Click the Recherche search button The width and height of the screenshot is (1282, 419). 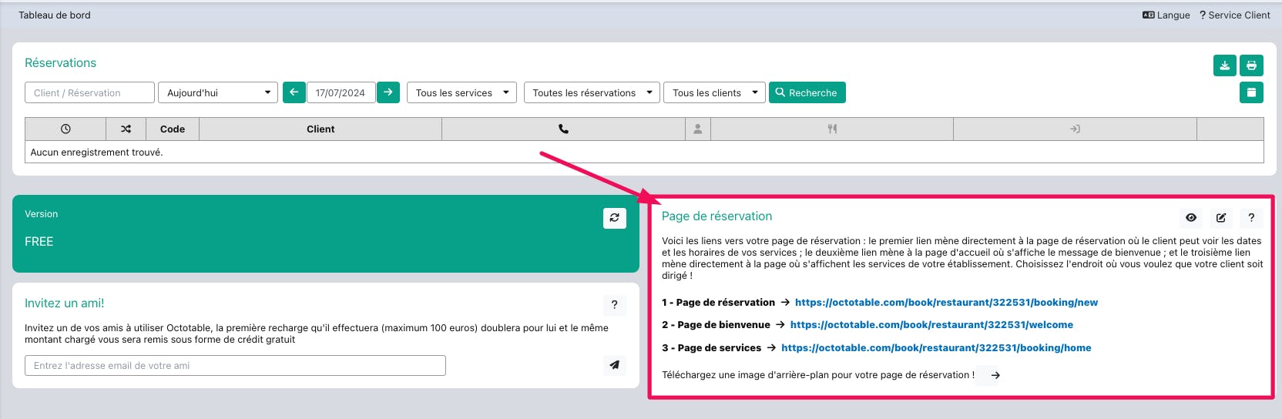807,92
